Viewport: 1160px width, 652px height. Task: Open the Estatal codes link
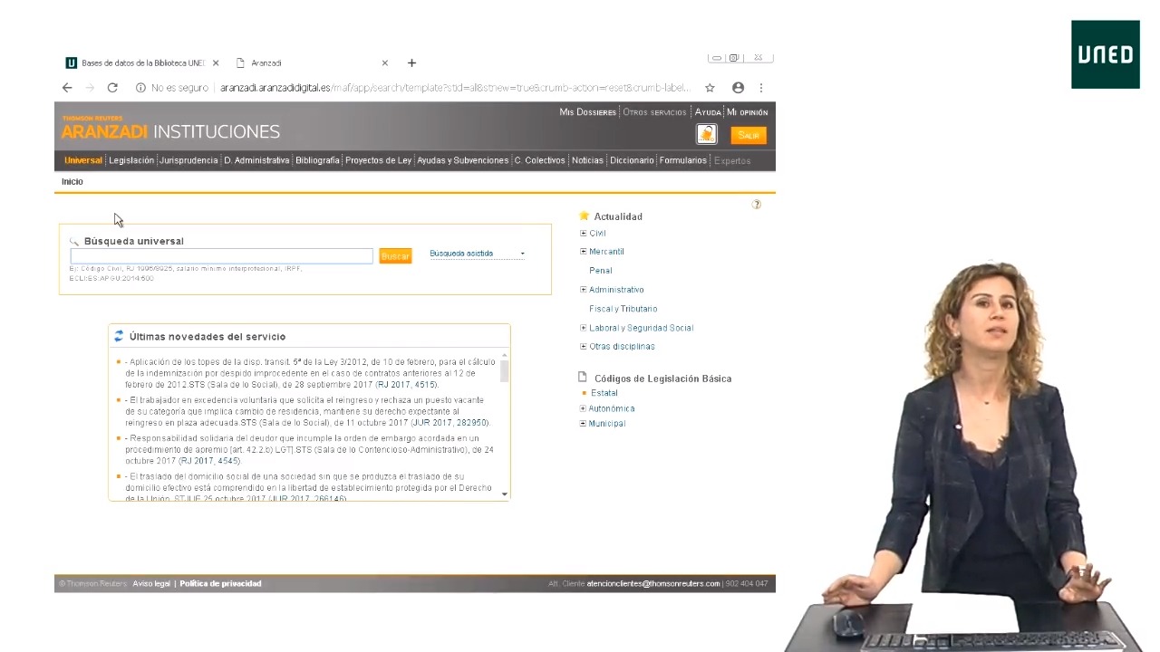click(604, 393)
